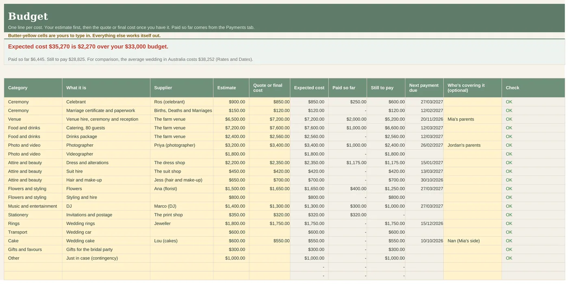The height and width of the screenshot is (284, 569).
Task: Click the Estimate column header
Action: 231,88
